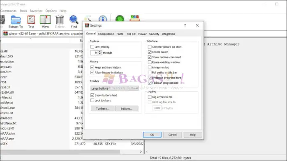The width and height of the screenshot is (287, 161).
Task: Select the General tab
Action: [x=91, y=34]
